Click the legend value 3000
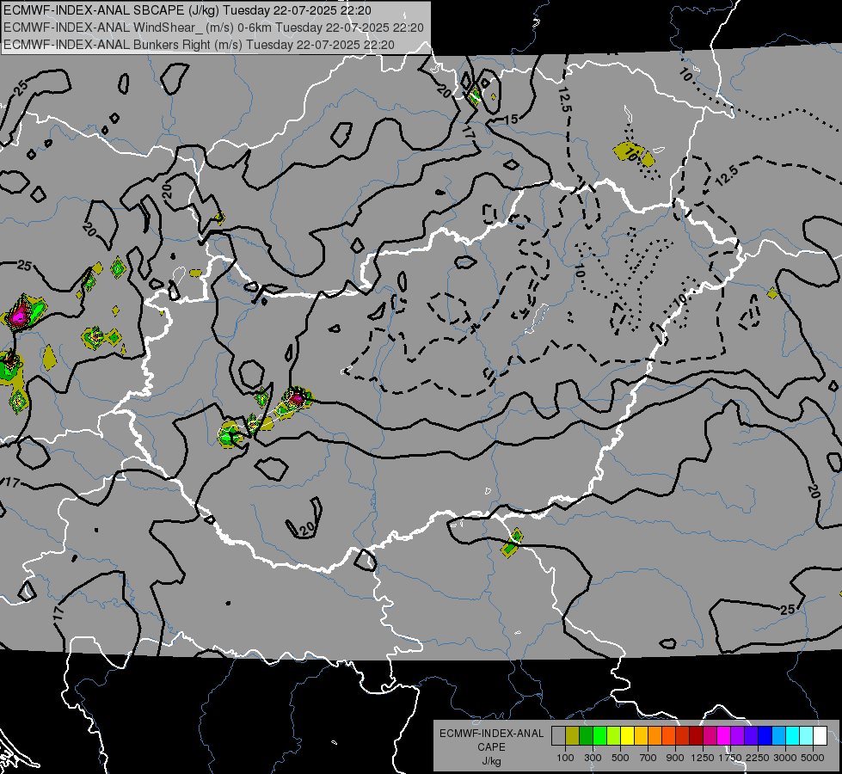This screenshot has height=774, width=842. tap(785, 758)
